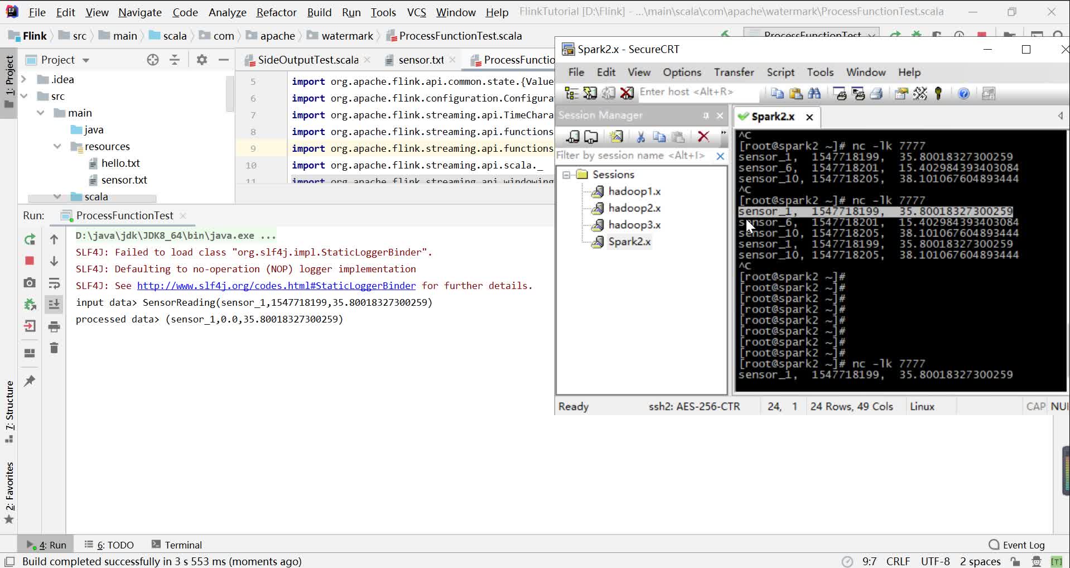Clear the console with the trash icon
The width and height of the screenshot is (1070, 568).
pos(54,348)
